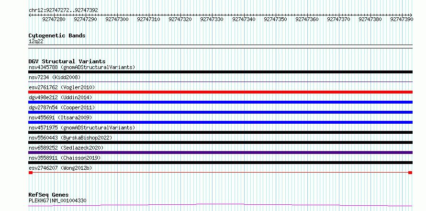This screenshot has height=211, width=426.
Task: Click ruler position label 92747300
Action: coord(117,19)
